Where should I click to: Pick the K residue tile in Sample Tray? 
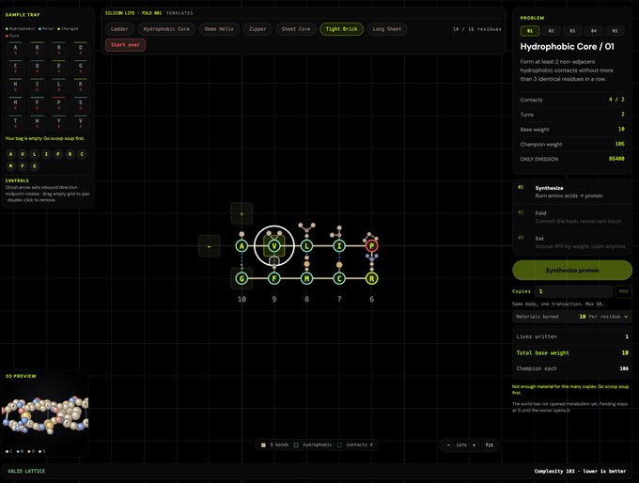coord(81,86)
